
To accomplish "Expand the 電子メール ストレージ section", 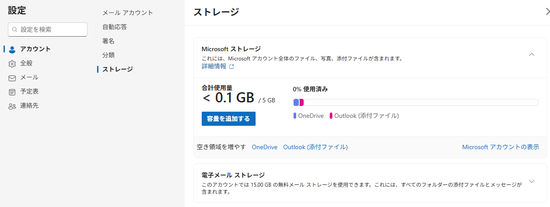I will pyautogui.click(x=531, y=181).
